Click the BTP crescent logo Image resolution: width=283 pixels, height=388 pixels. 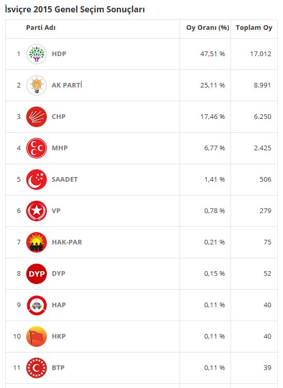pyautogui.click(x=37, y=368)
